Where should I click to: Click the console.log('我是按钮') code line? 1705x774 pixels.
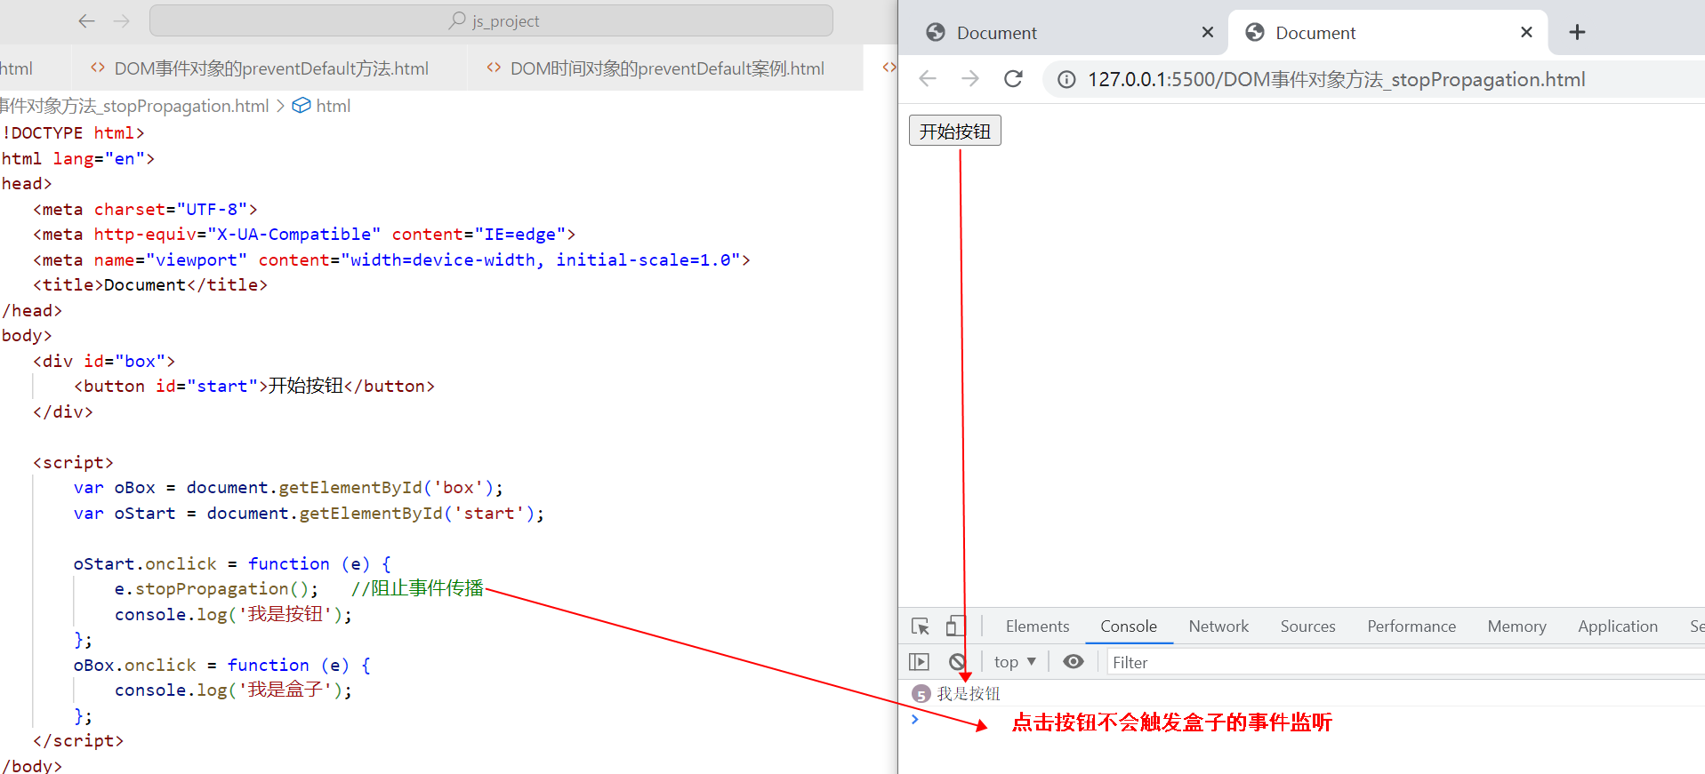pyautogui.click(x=233, y=615)
